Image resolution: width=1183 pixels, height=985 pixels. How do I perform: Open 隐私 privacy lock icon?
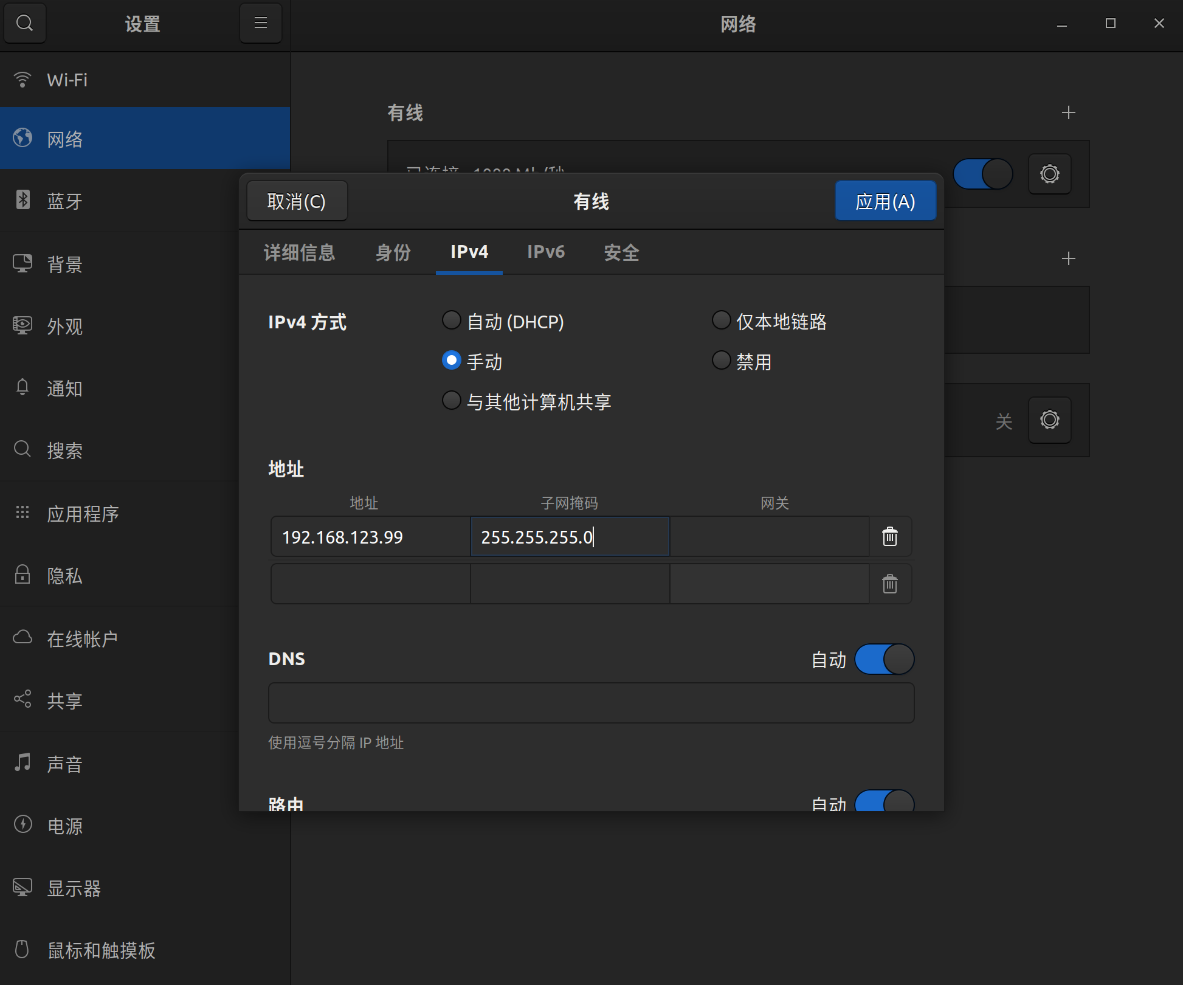22,575
